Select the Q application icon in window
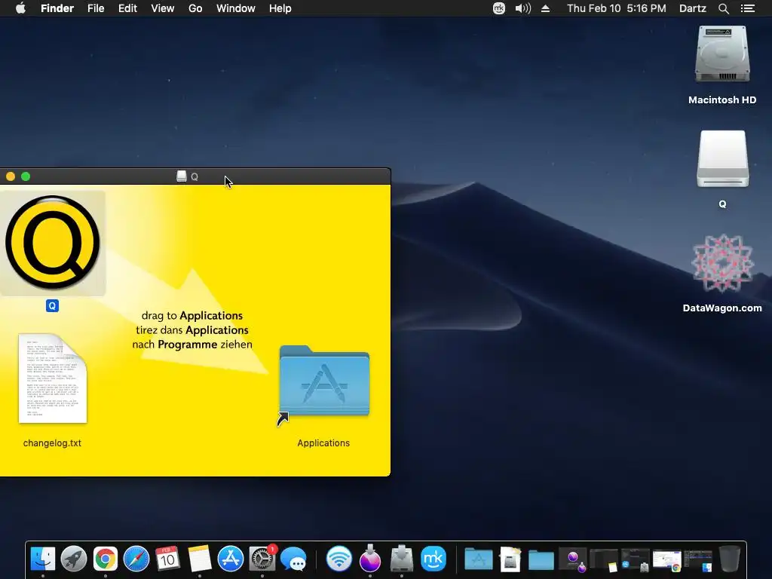The height and width of the screenshot is (579, 772). 52,242
